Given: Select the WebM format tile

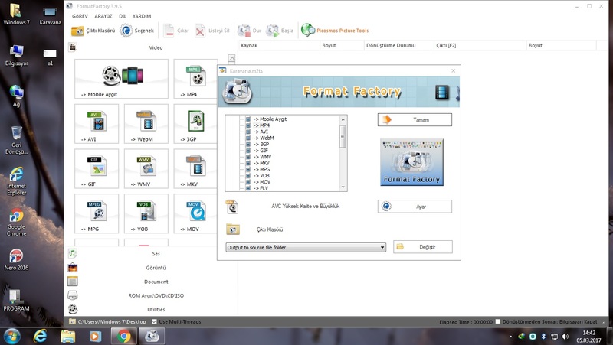Looking at the screenshot, I should tap(146, 124).
